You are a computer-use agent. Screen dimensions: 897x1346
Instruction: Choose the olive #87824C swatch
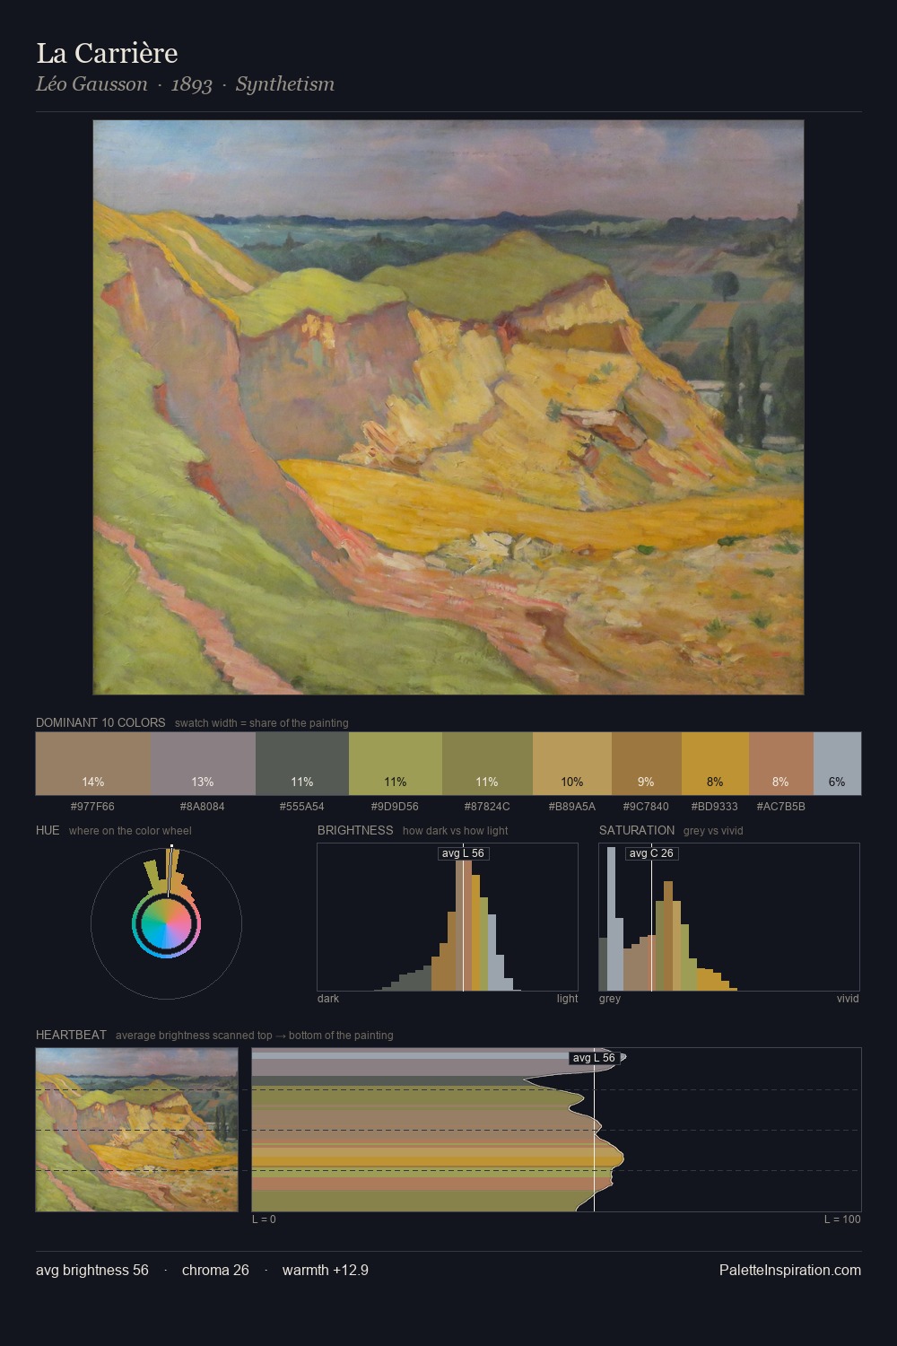[487, 764]
